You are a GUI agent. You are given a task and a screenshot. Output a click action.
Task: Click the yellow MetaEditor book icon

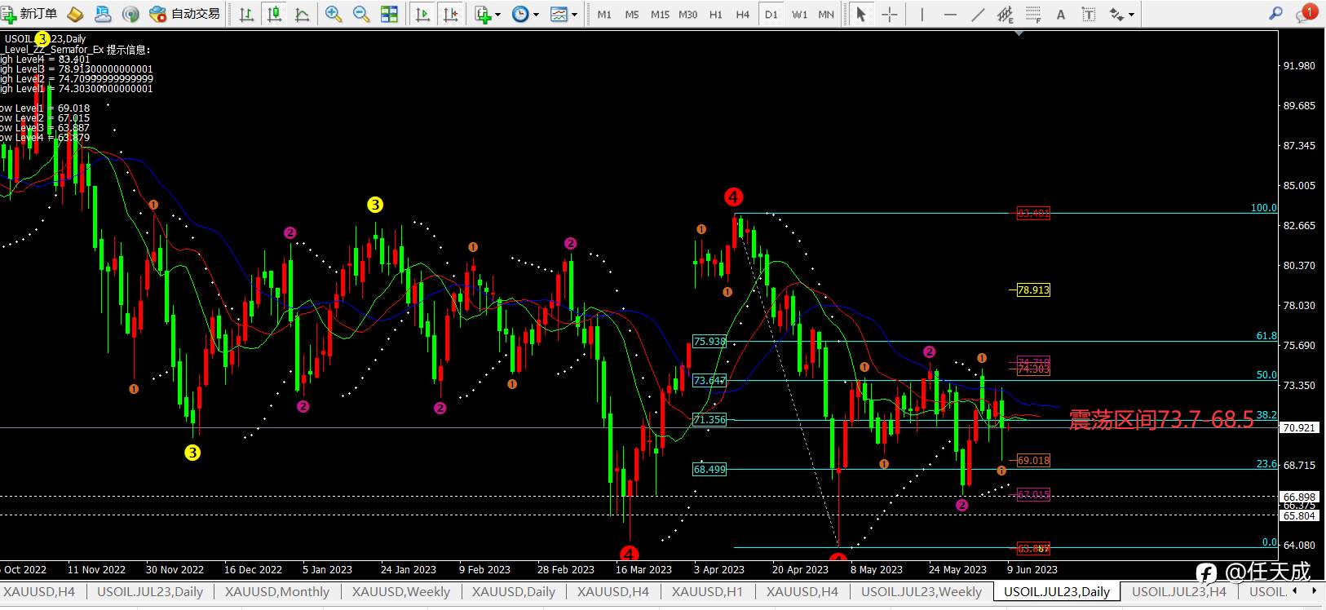click(75, 14)
